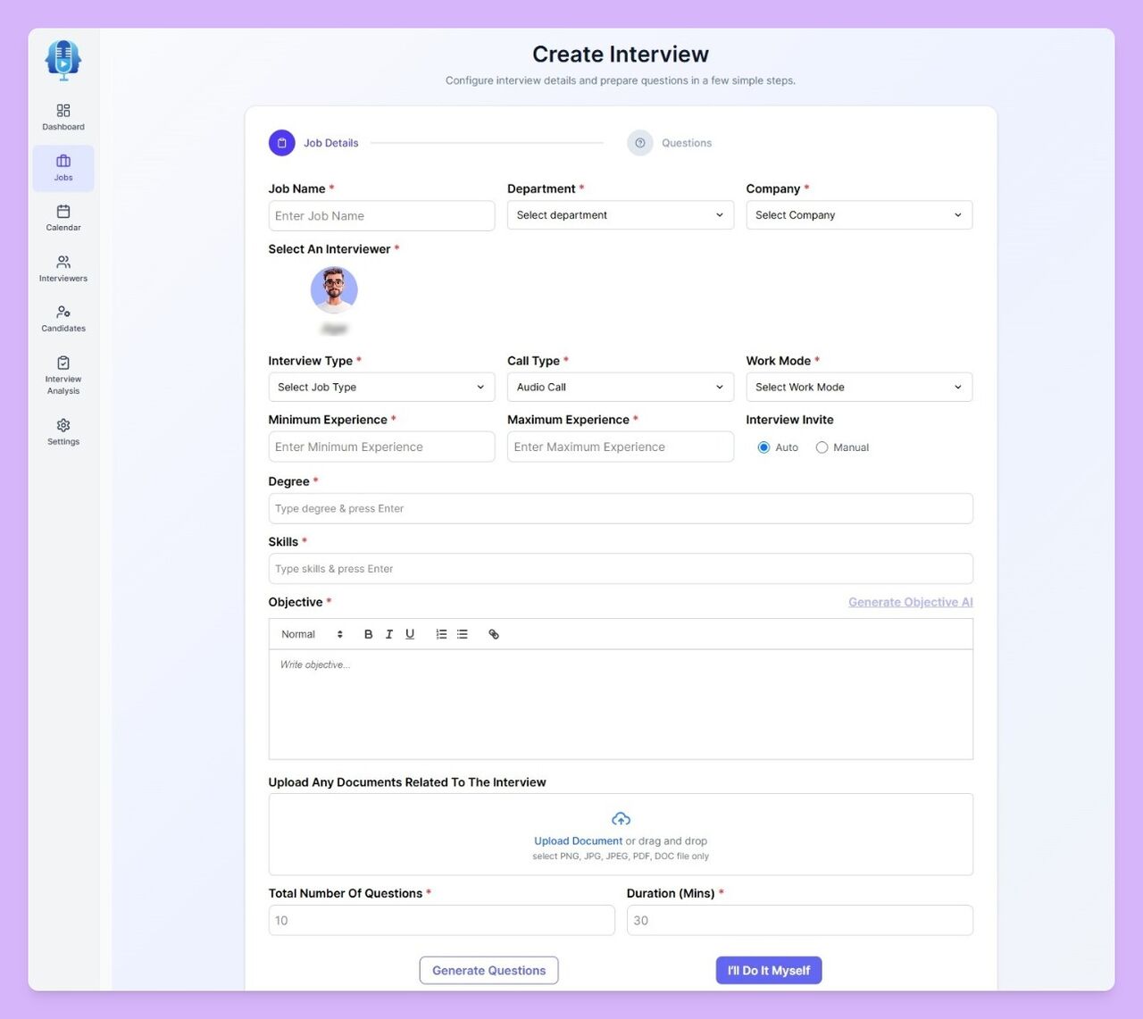This screenshot has width=1143, height=1019.
Task: Focus the Total Number Of Questions field
Action: coord(441,921)
